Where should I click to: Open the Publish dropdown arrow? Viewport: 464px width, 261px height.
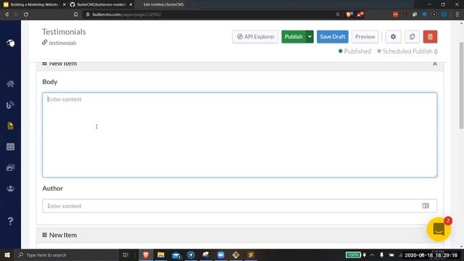click(310, 37)
